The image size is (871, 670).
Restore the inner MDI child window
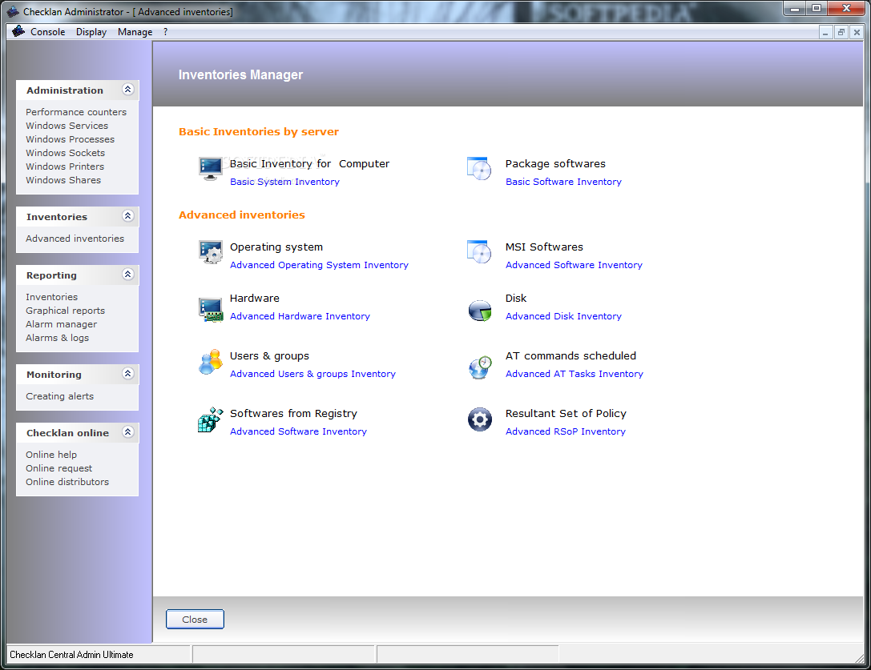[x=841, y=32]
